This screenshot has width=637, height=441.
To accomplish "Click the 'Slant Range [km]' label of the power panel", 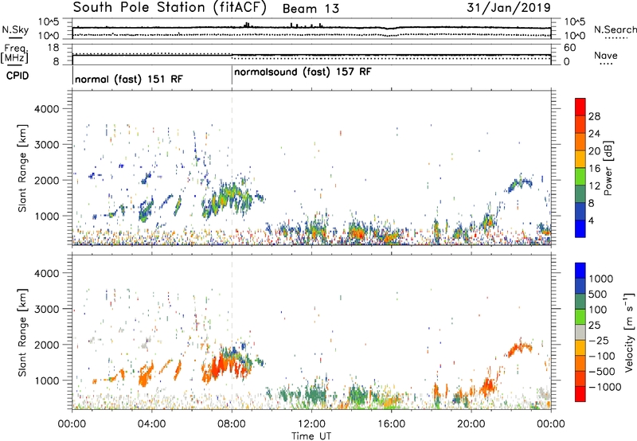I will pyautogui.click(x=22, y=168).
